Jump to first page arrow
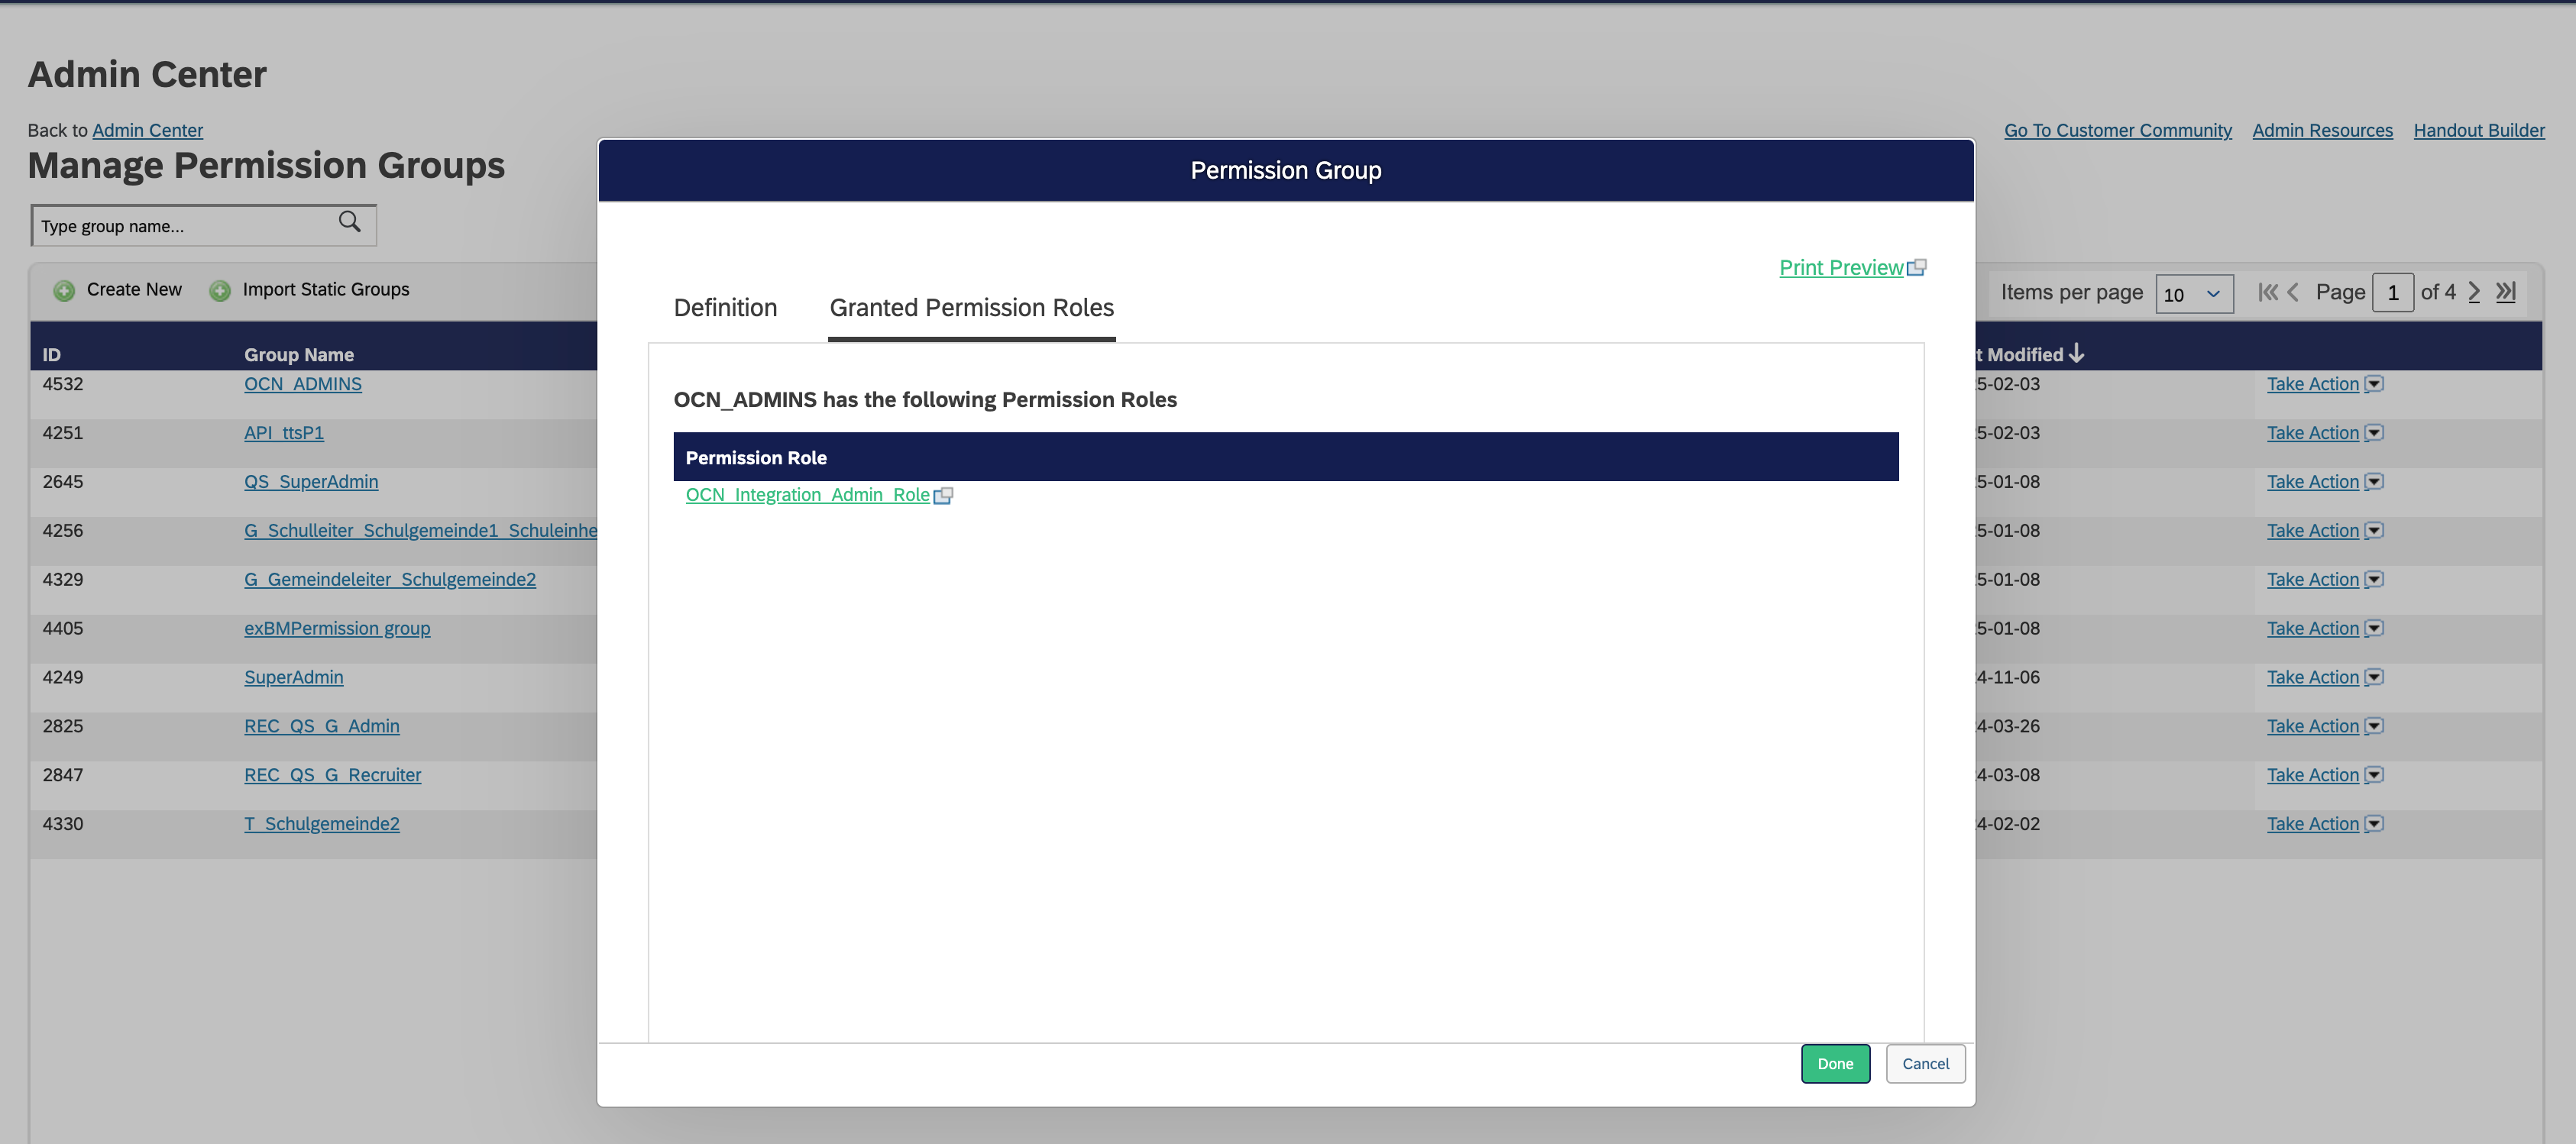This screenshot has height=1144, width=2576. coord(2267,292)
